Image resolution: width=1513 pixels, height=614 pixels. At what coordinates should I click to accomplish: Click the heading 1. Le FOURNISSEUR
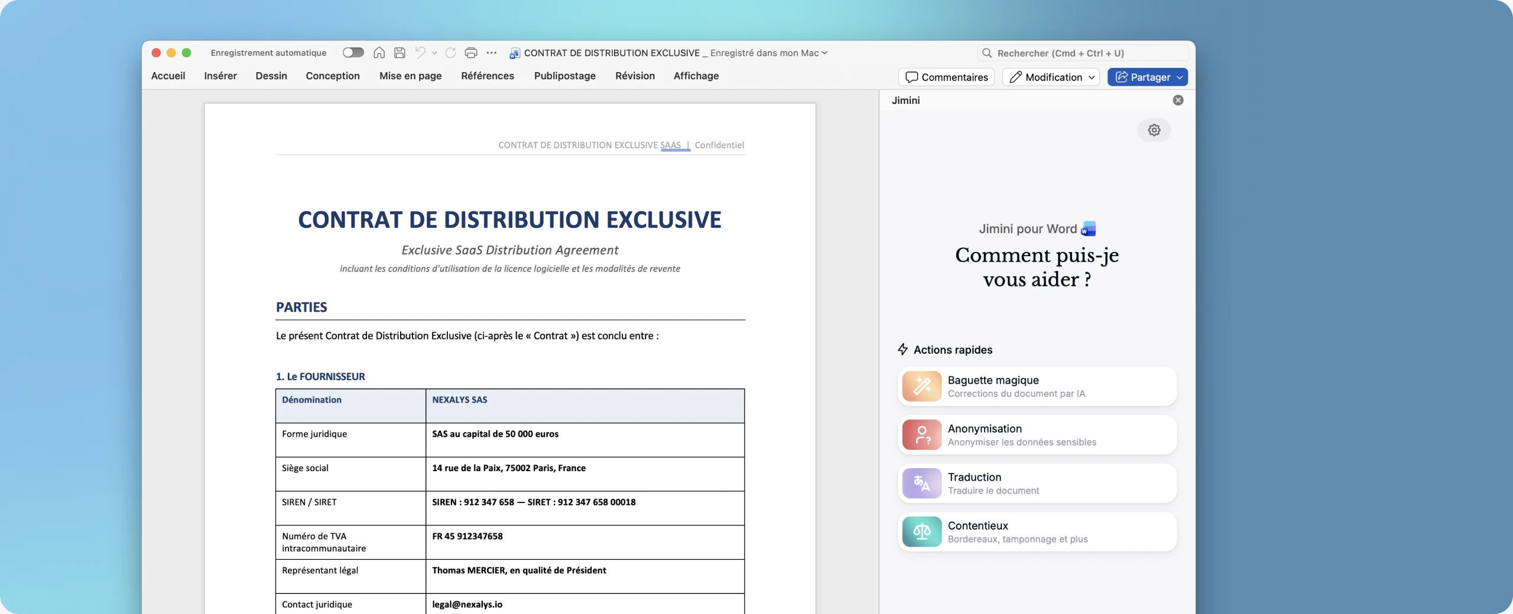[x=320, y=377]
